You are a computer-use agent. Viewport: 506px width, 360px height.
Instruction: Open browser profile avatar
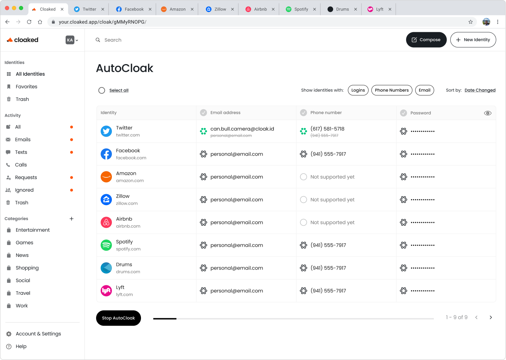click(486, 22)
